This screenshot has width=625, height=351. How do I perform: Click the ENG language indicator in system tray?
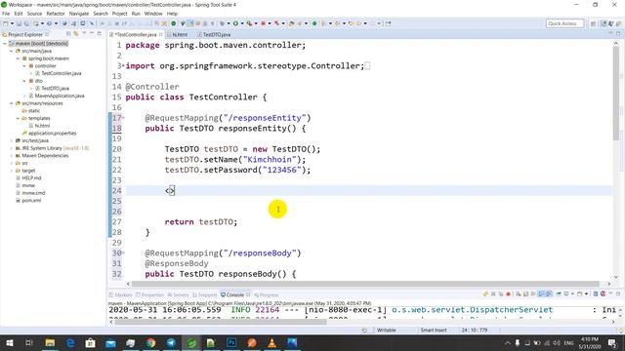pyautogui.click(x=568, y=342)
